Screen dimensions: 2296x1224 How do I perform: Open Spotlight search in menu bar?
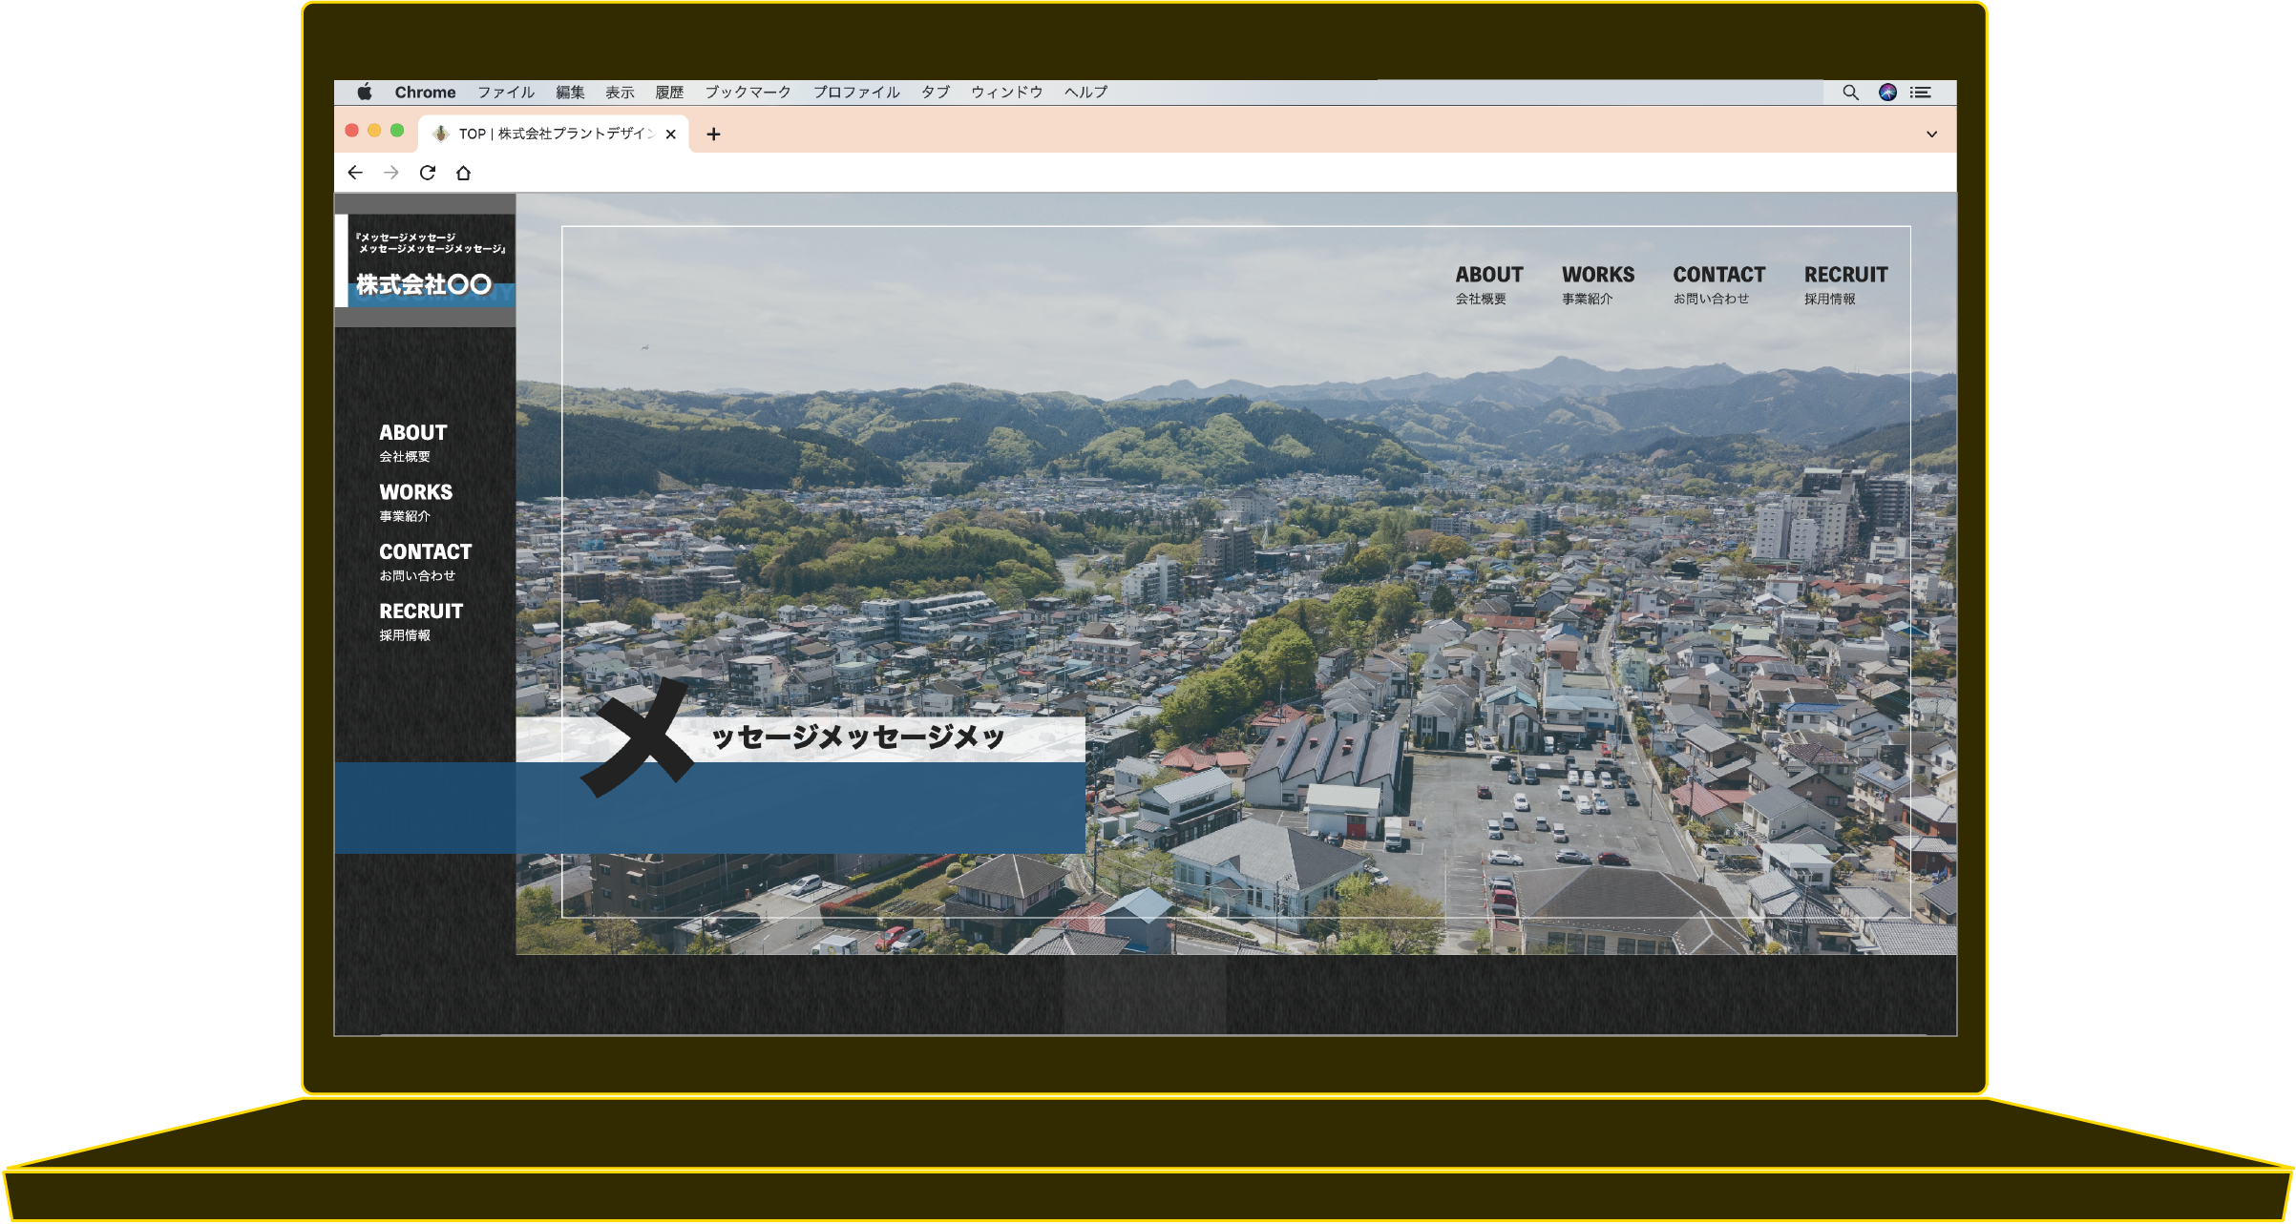pyautogui.click(x=1850, y=93)
